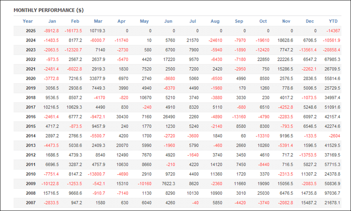The image size is (351, 211).
Task: Select the 2016 year label
Action: click(31, 117)
